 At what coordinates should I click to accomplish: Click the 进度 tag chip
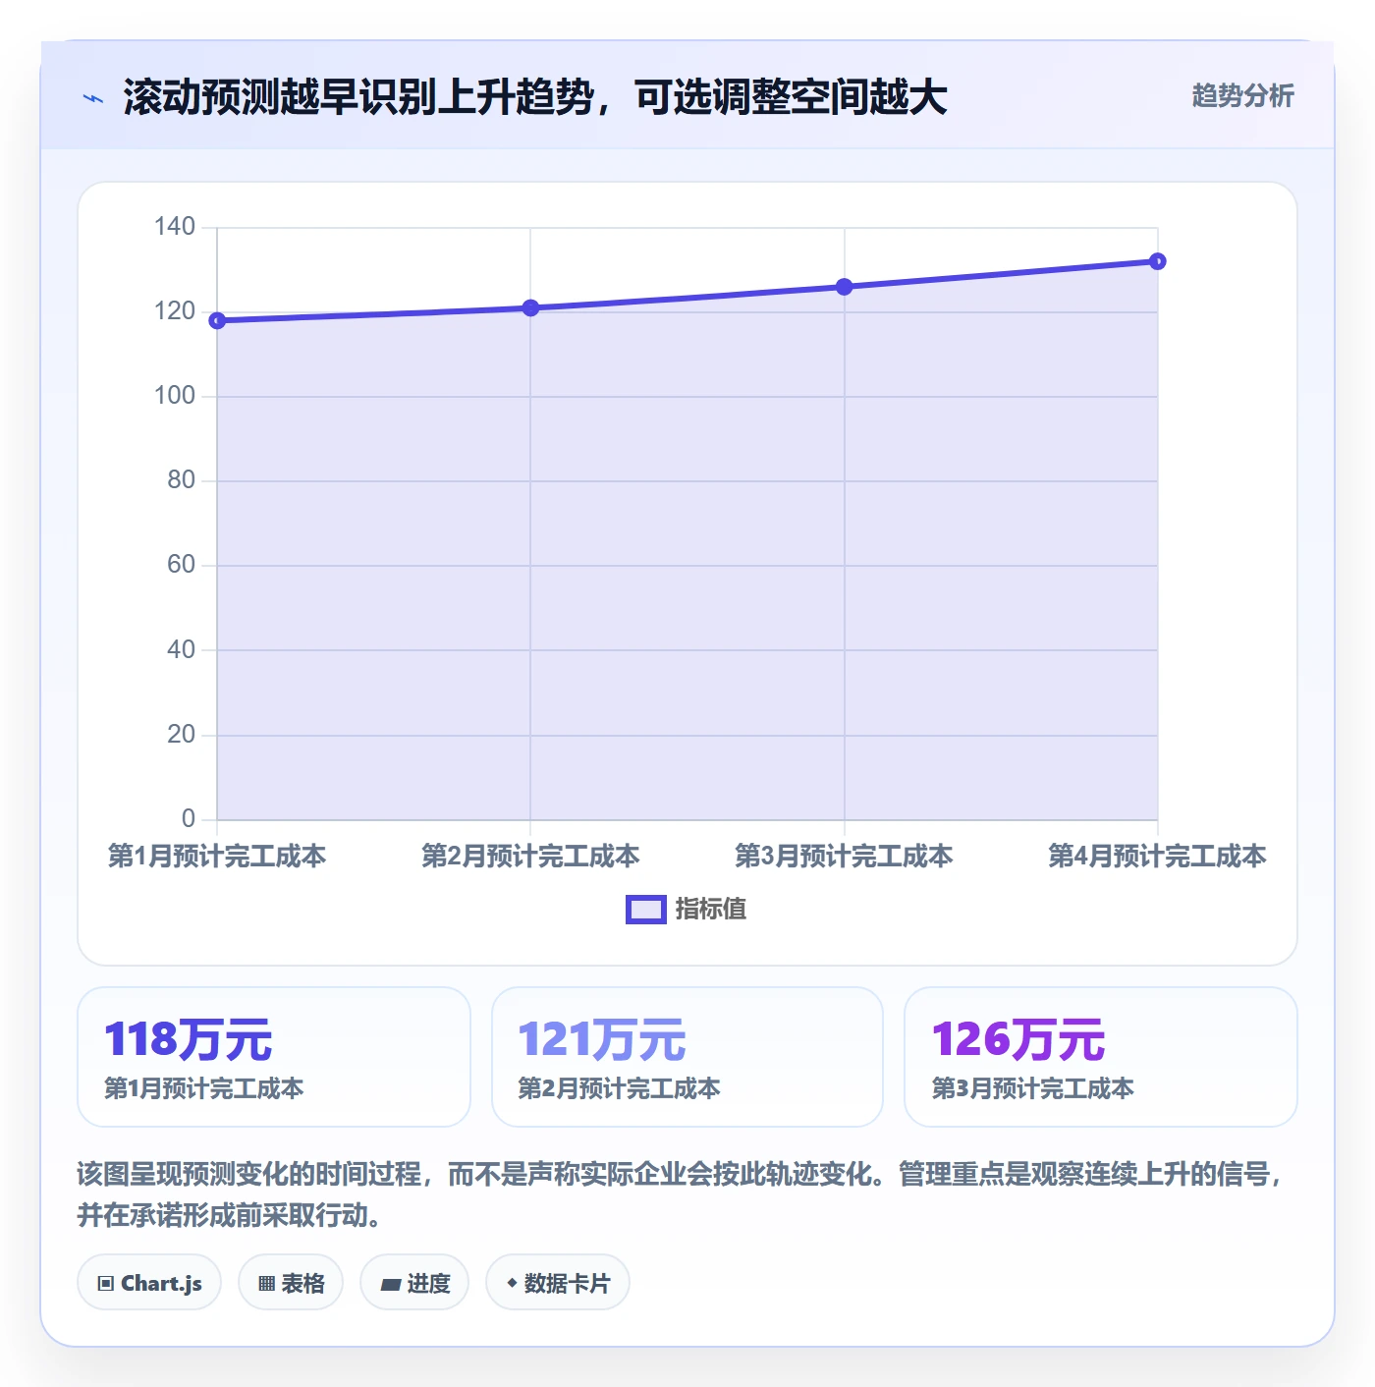pos(414,1283)
